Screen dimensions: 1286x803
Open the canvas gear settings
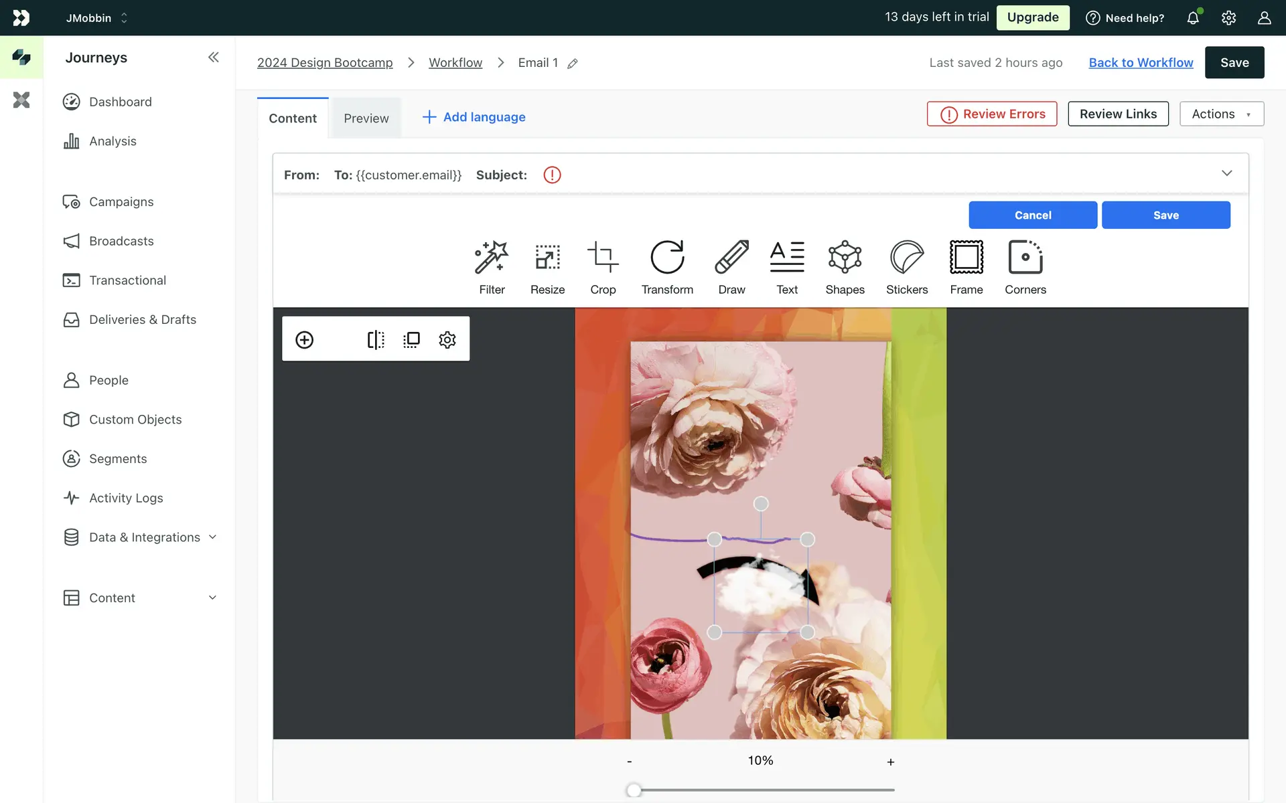447,340
